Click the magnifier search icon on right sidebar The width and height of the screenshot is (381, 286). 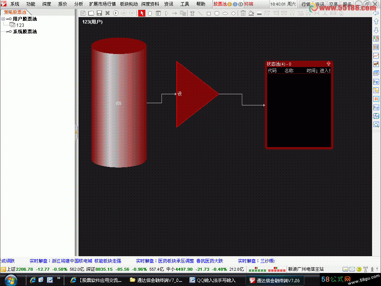click(x=376, y=125)
